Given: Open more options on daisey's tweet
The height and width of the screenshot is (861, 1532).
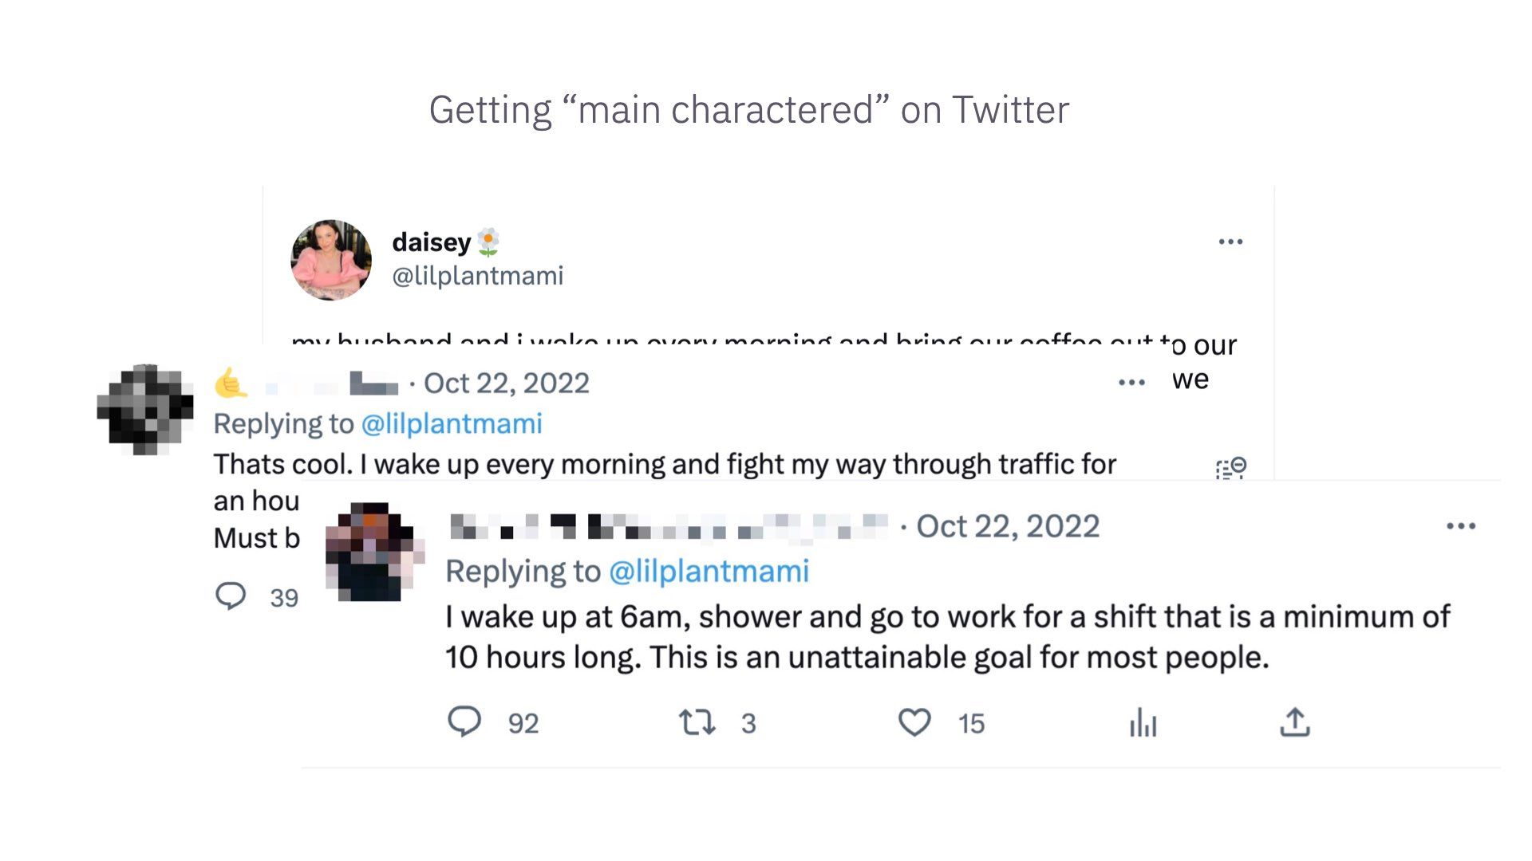Looking at the screenshot, I should click(x=1230, y=242).
